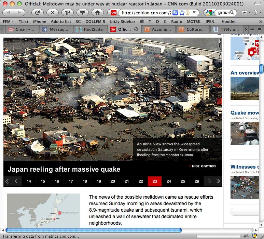
Task: Open a new tab with plus button
Action: [x=252, y=29]
